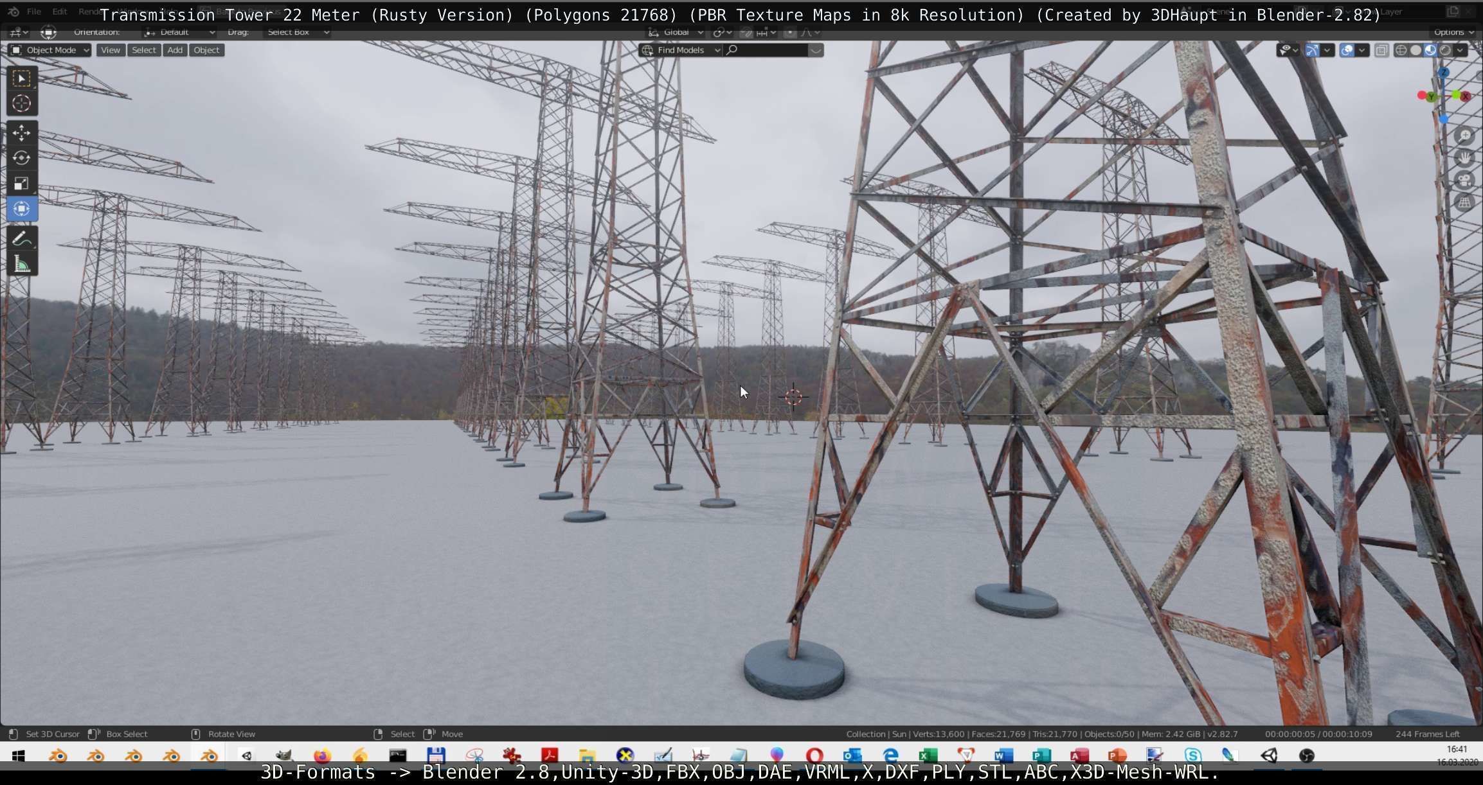Activate the 3D Cursor tool
Image resolution: width=1483 pixels, height=785 pixels.
coord(21,103)
